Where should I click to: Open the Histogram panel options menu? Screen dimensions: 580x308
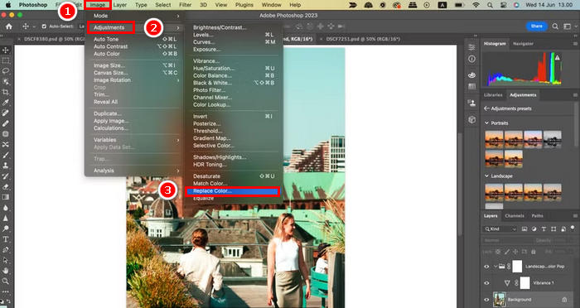coord(575,44)
